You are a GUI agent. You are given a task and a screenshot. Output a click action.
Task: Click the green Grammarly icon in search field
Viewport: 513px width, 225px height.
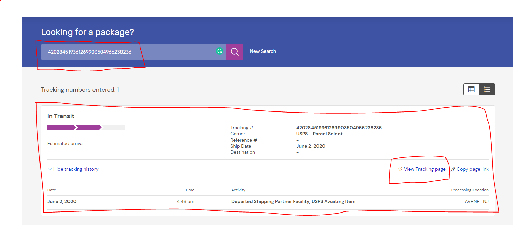(219, 51)
